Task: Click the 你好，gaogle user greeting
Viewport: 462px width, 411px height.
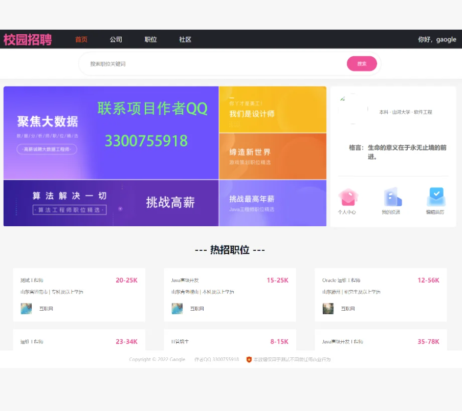Action: tap(436, 39)
